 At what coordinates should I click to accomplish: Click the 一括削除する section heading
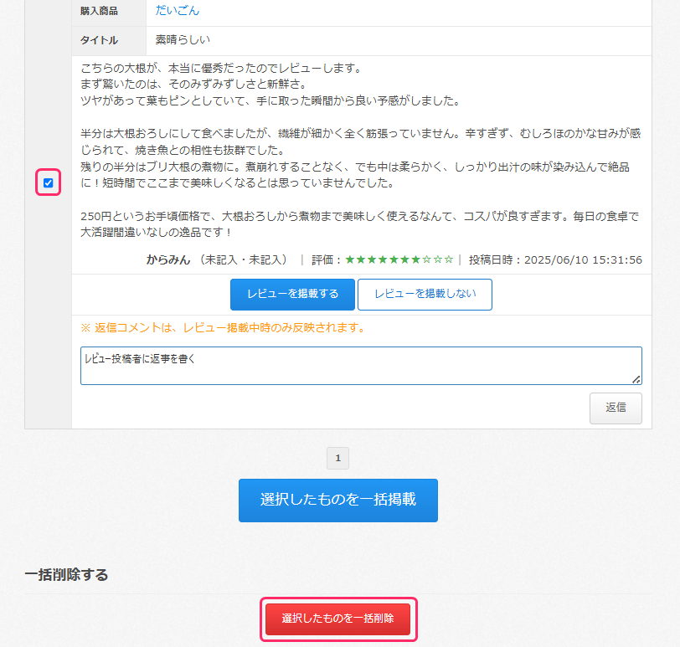point(66,574)
